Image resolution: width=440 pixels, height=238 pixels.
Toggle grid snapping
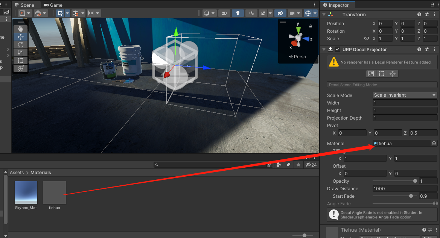76,13
